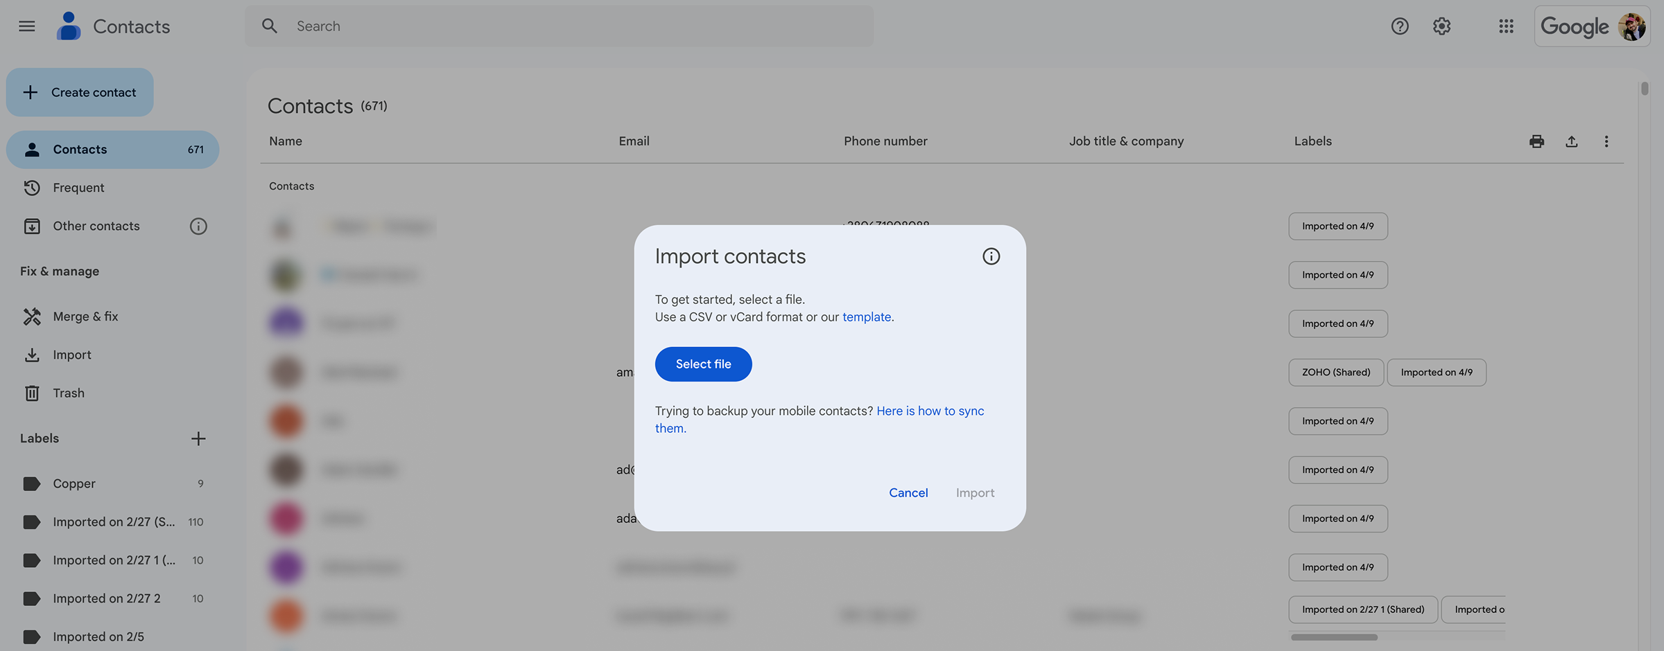Select the Copper label

74,483
